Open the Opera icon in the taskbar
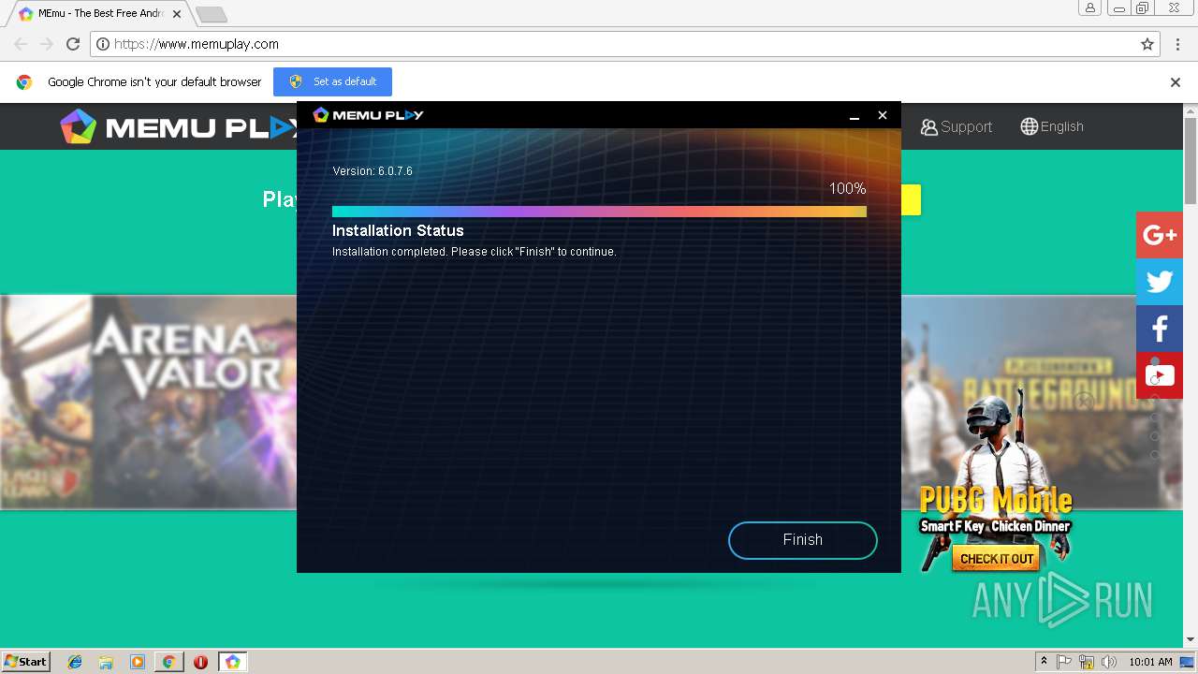Image resolution: width=1198 pixels, height=674 pixels. tap(200, 662)
